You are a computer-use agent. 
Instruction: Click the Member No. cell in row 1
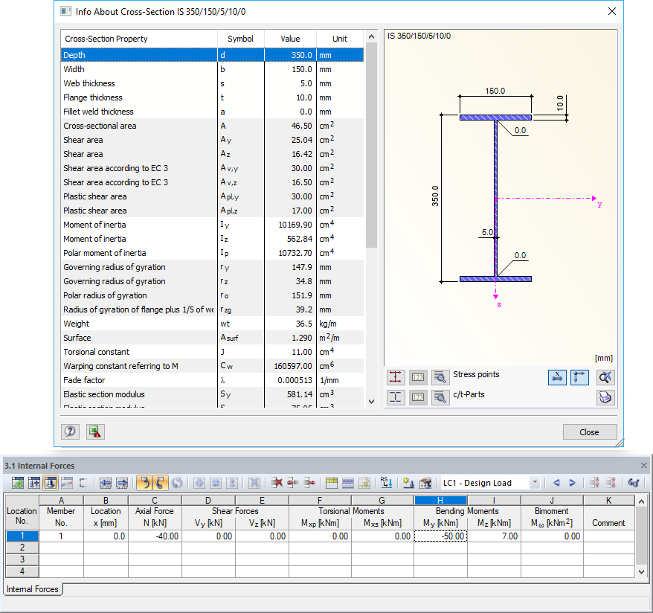click(x=61, y=536)
